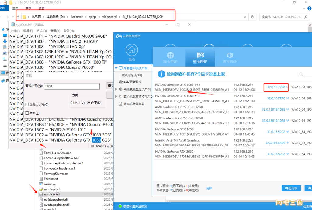Open driver dropdown for 32.0.101.6559
312x210 pixels.
pos(287,143)
